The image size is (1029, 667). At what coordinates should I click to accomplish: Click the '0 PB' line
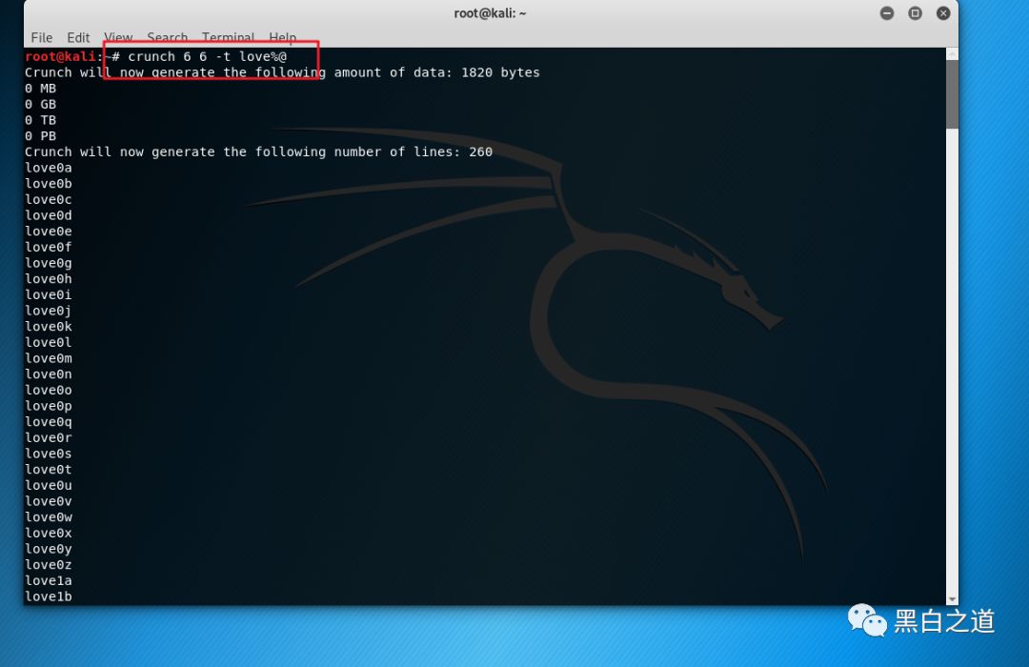41,136
